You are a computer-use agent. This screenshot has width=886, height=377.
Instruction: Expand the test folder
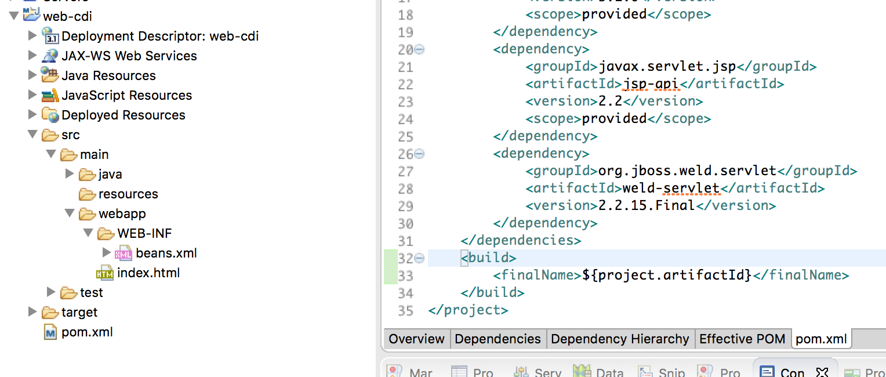(x=52, y=292)
